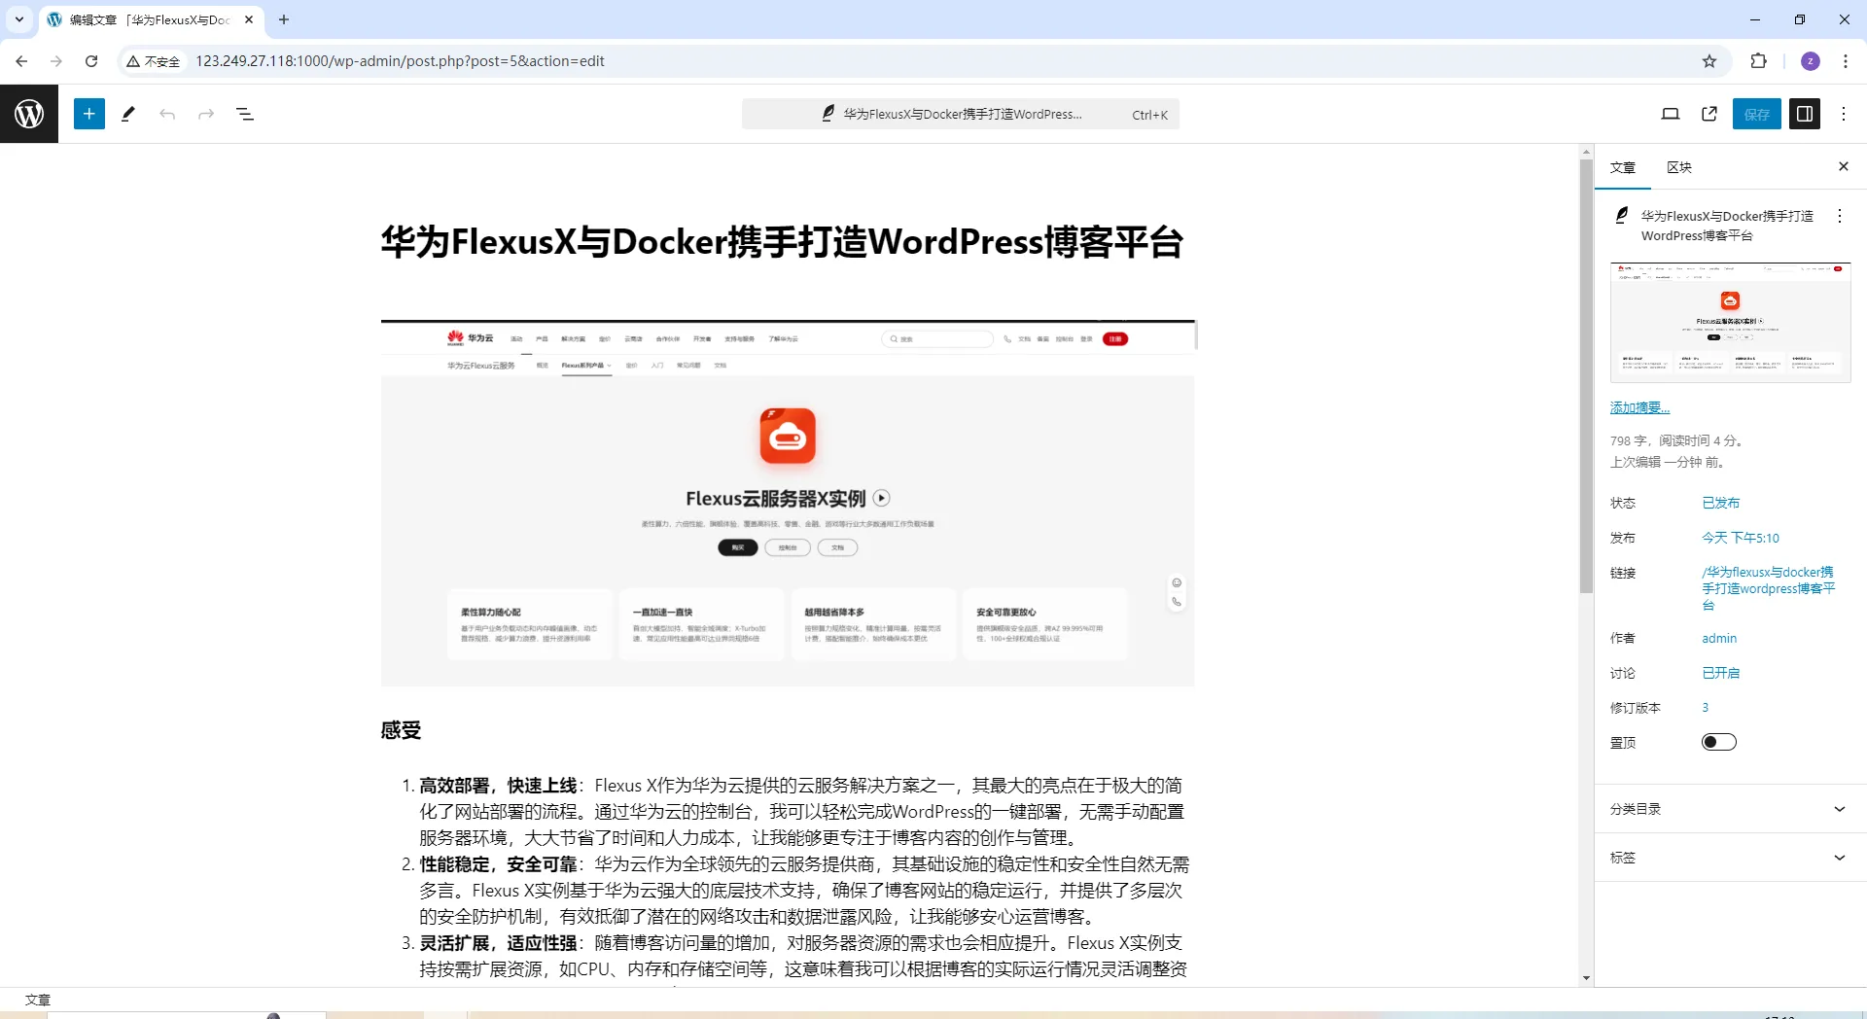Click the 不安全 site security indicator
Image resolution: width=1867 pixels, height=1019 pixels.
click(154, 61)
